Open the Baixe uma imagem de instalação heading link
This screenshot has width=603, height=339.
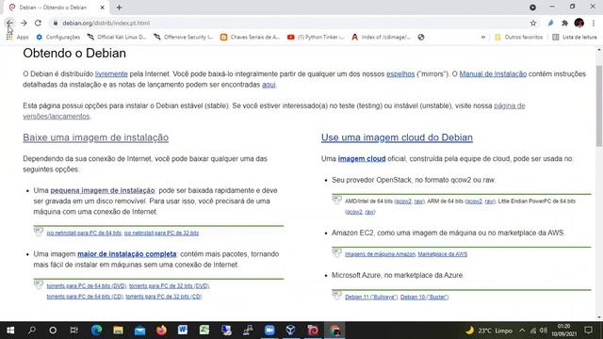pyautogui.click(x=96, y=137)
